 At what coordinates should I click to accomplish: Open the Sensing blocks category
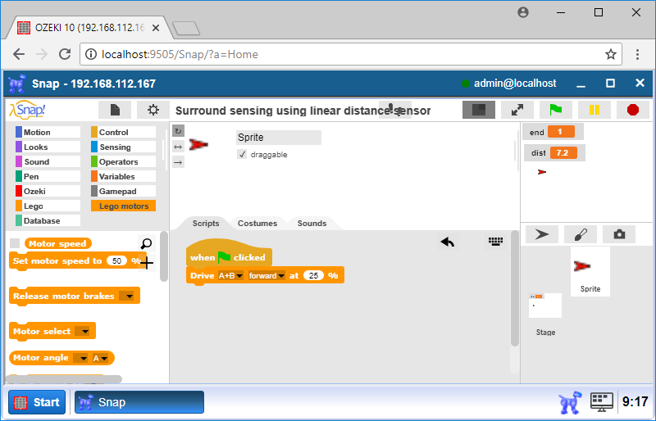point(124,147)
